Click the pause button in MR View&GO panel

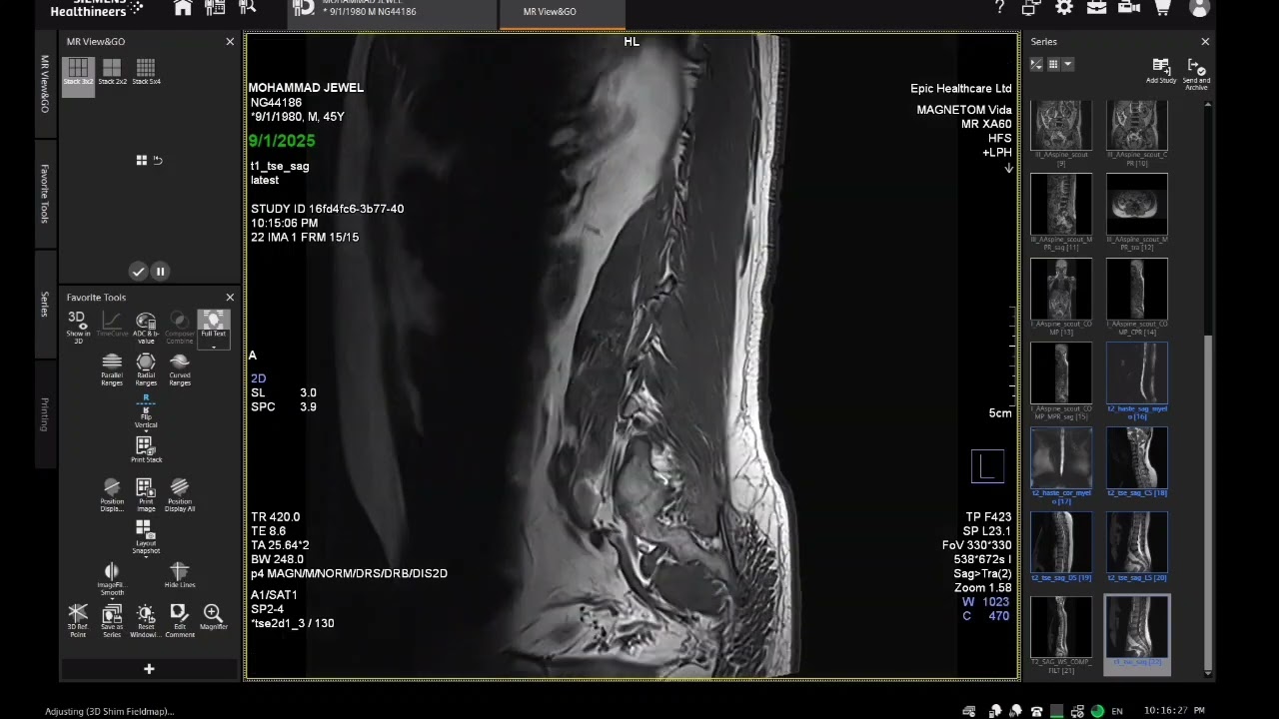pyautogui.click(x=160, y=271)
